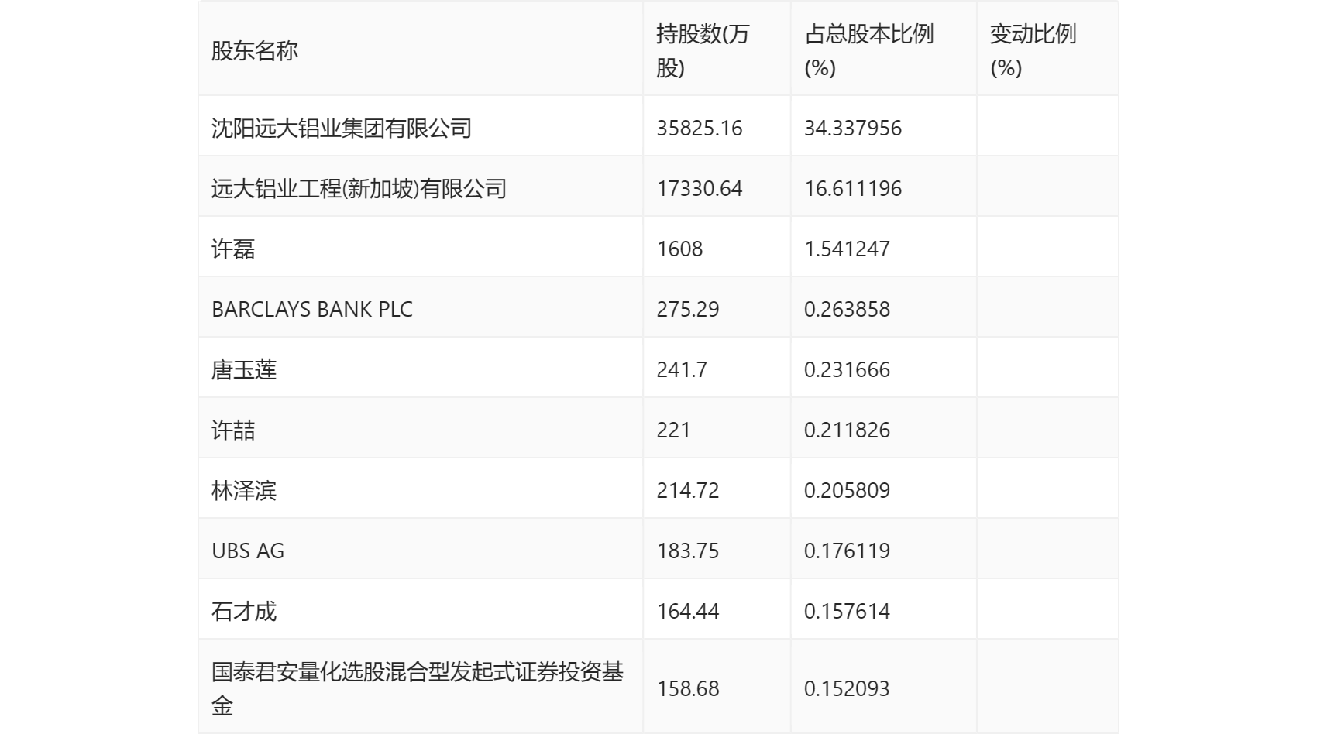Select share count 1608
The height and width of the screenshot is (734, 1317).
click(679, 249)
